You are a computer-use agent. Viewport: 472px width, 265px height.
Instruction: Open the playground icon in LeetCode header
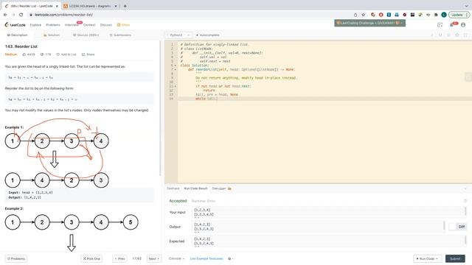440,25
